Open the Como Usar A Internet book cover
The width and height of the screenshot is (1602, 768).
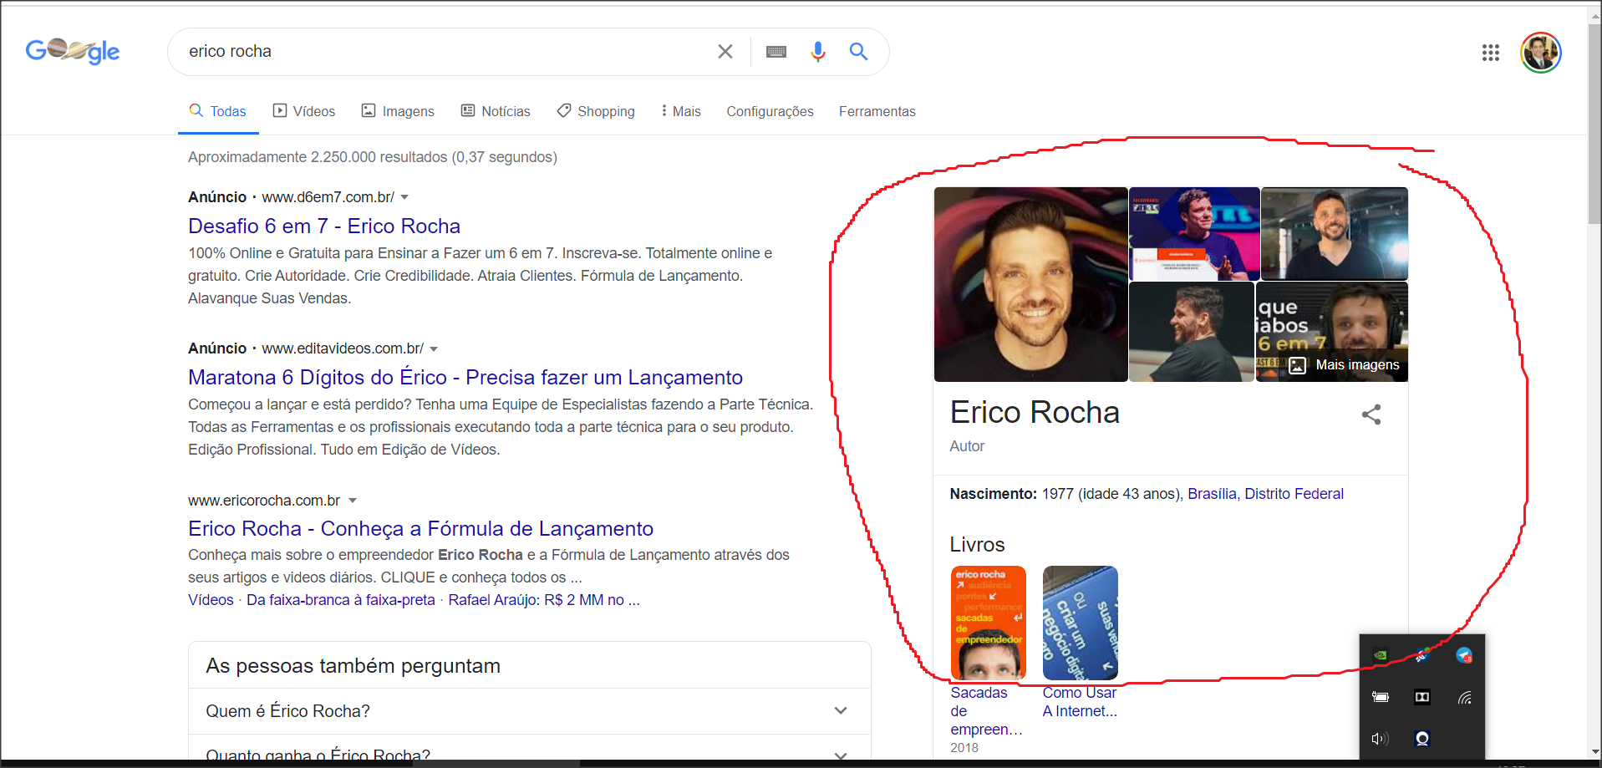(1080, 623)
